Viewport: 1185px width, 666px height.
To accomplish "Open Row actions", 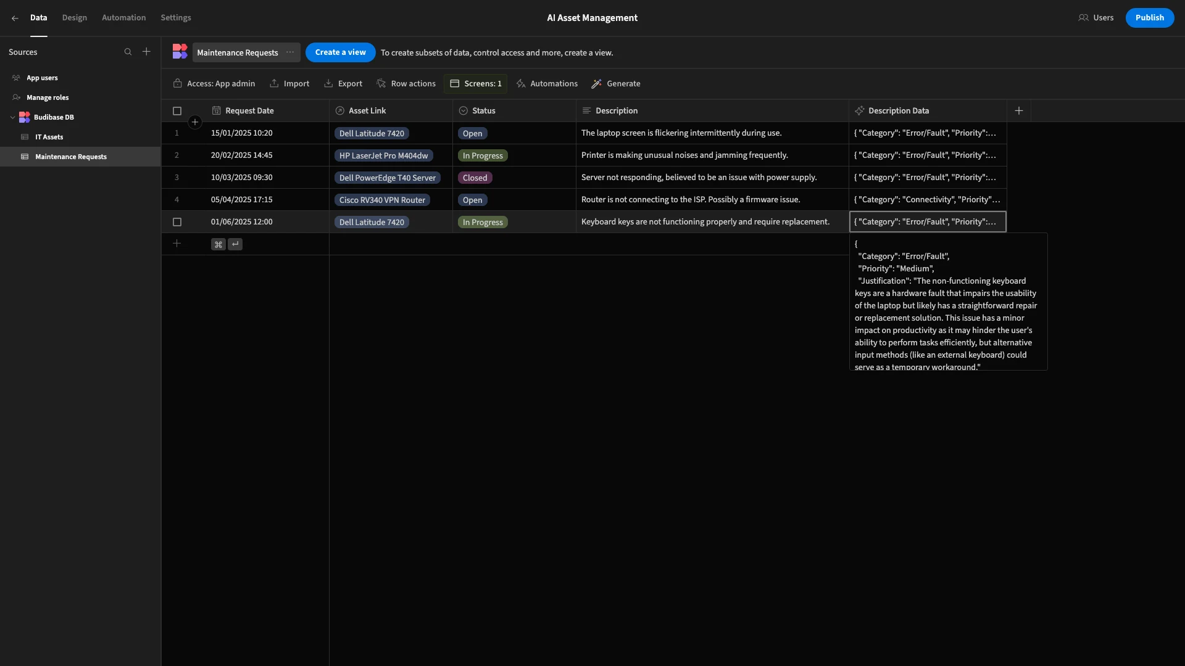I will pos(405,84).
